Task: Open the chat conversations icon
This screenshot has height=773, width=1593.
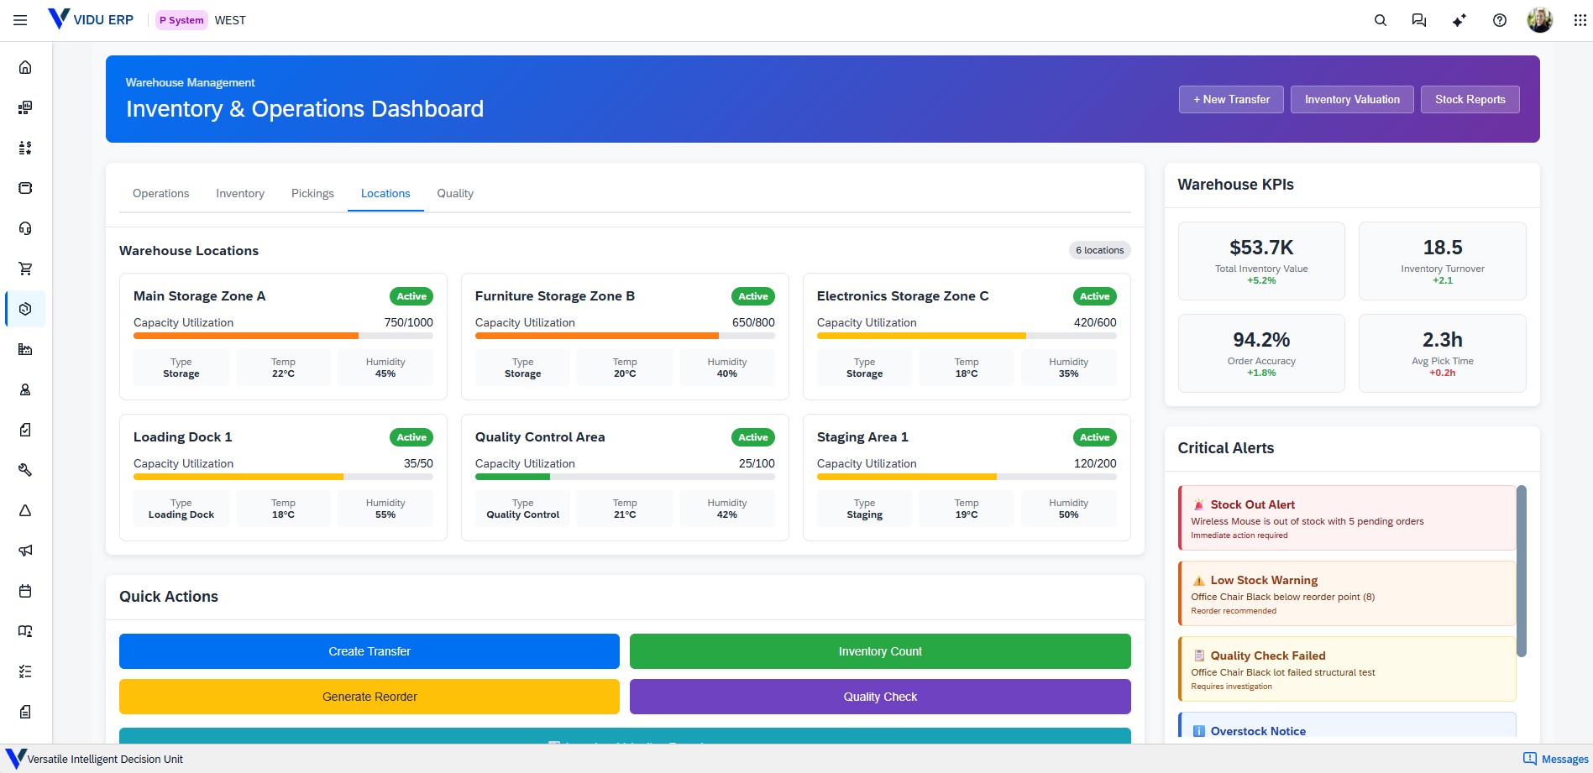Action: pyautogui.click(x=1419, y=20)
